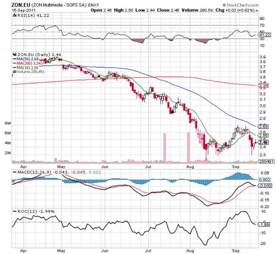Click the RSI(14) 41.22 indicator label
276x254 pixels.
tap(33, 16)
